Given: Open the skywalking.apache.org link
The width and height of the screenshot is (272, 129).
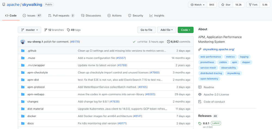Looking at the screenshot, I should [218, 49].
